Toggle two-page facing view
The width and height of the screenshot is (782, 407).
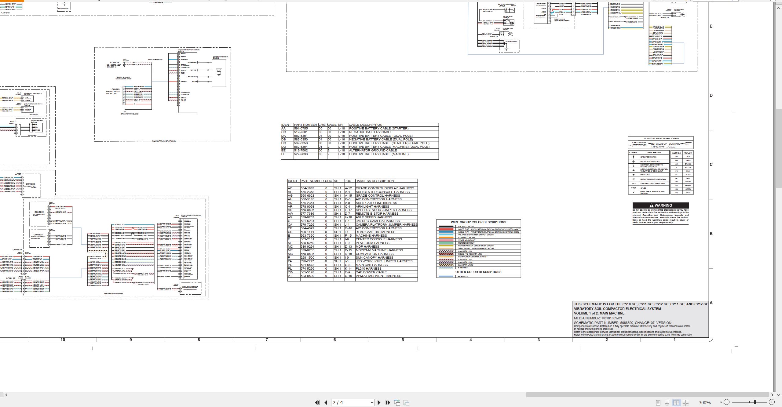pyautogui.click(x=677, y=403)
